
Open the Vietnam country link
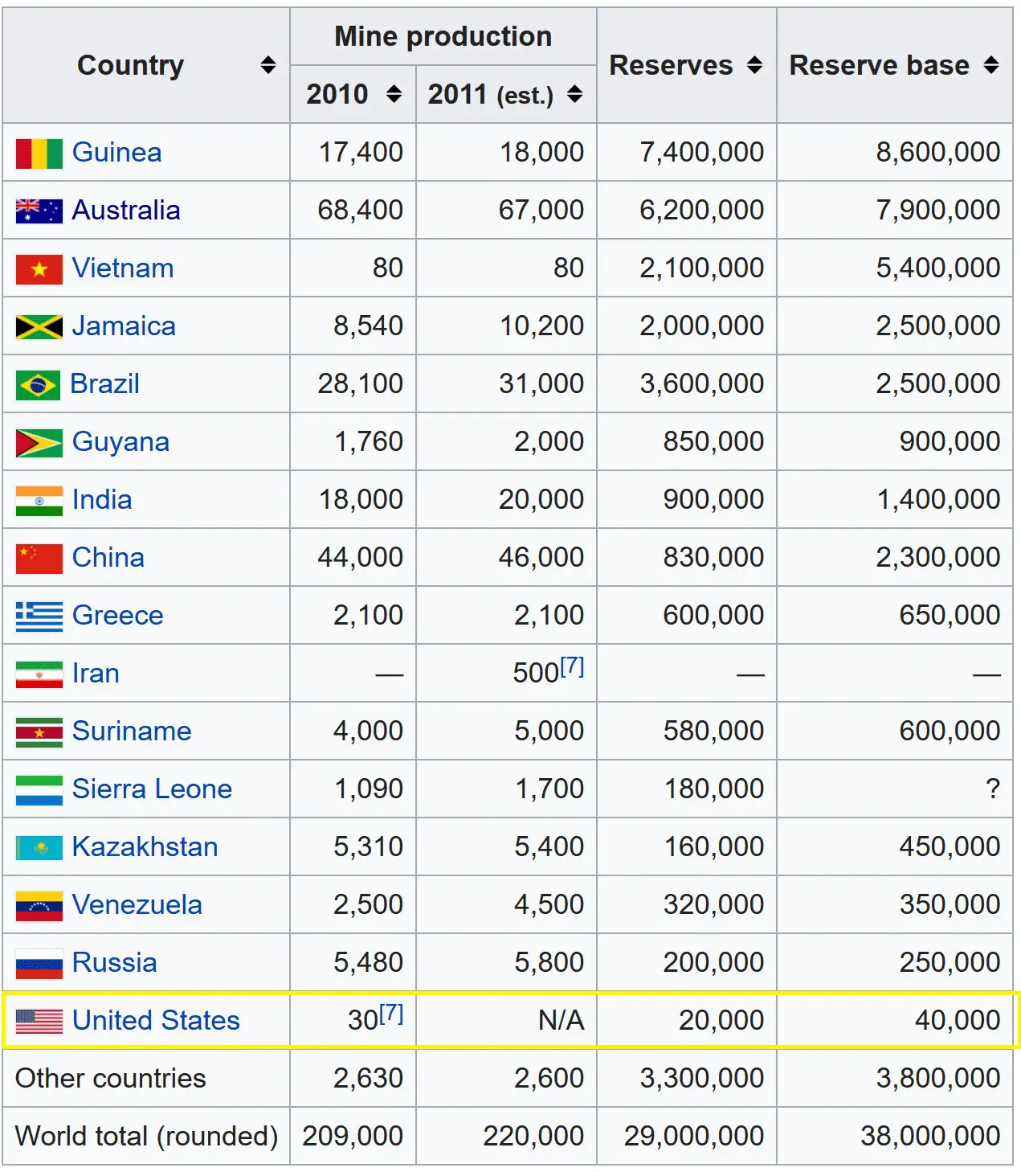pyautogui.click(x=123, y=268)
